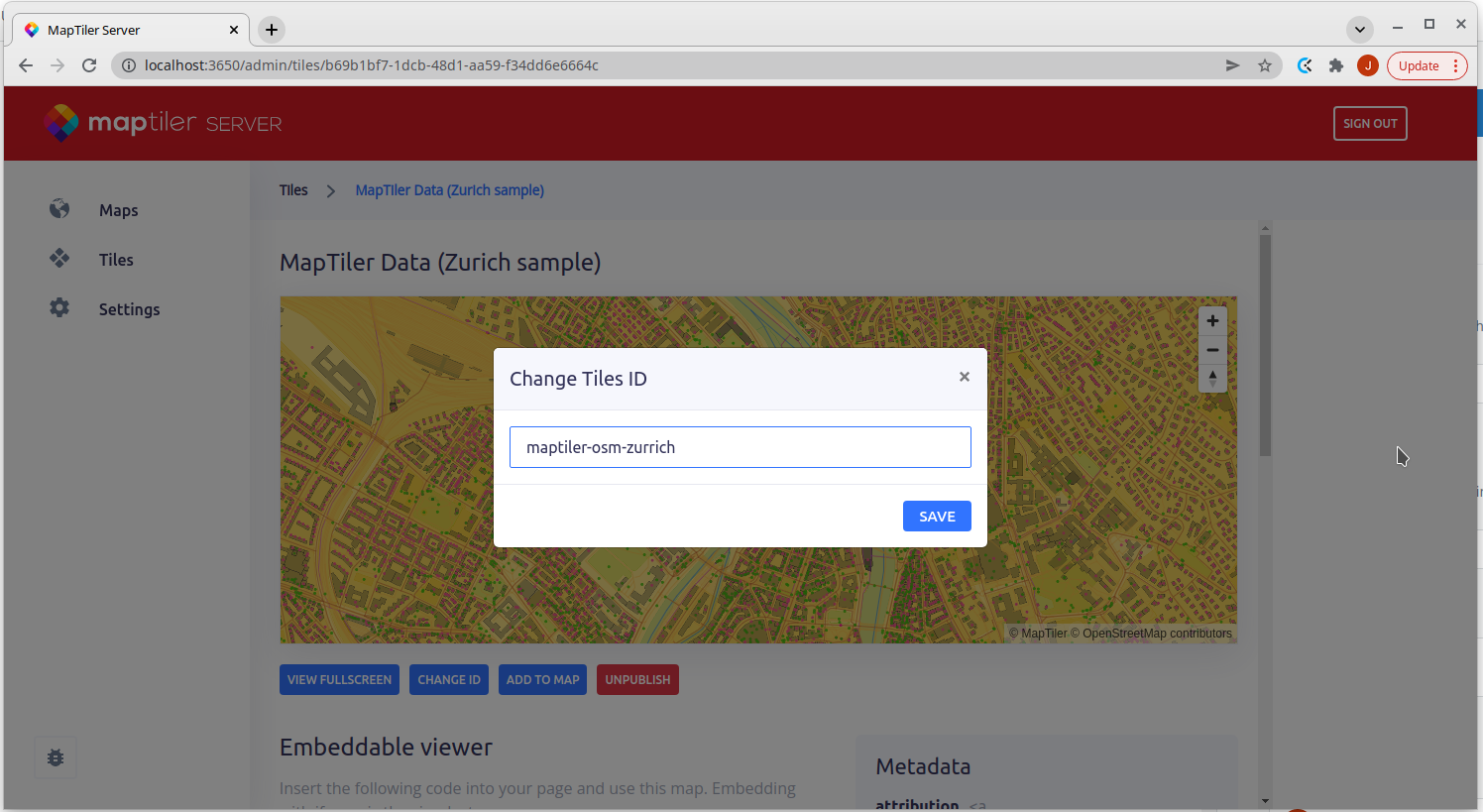Open the browser extensions puzzle icon
The image size is (1483, 812).
click(1336, 65)
